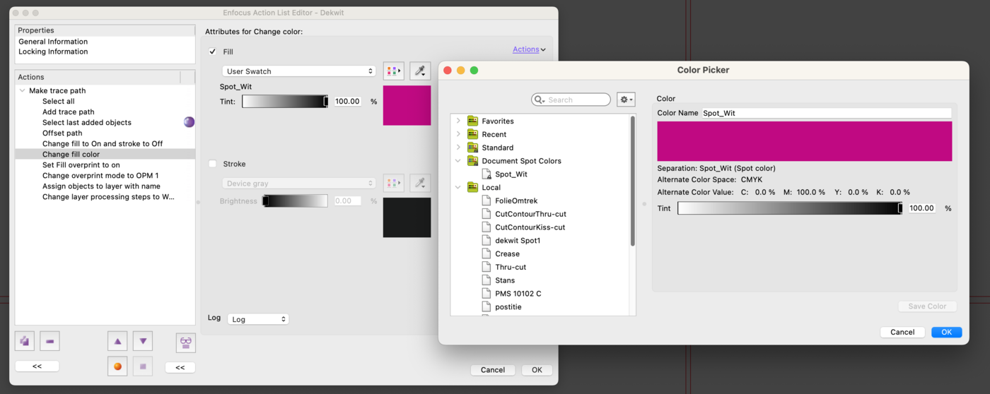Screen dimensions: 990x394
Task: Select General Information in Properties
Action: [53, 42]
